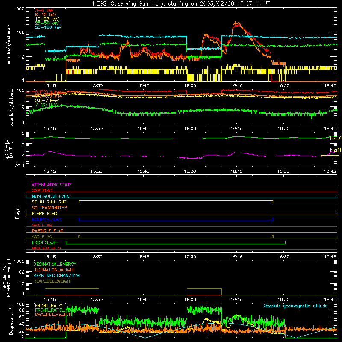This screenshot has height=342, width=342.
Task: Select the SC_IN_SUNLIGHT flag label
Action: [49, 202]
